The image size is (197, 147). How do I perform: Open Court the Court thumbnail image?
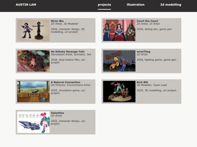tap(119, 30)
